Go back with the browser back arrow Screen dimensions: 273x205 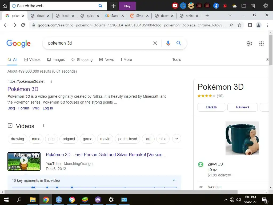coord(6,25)
